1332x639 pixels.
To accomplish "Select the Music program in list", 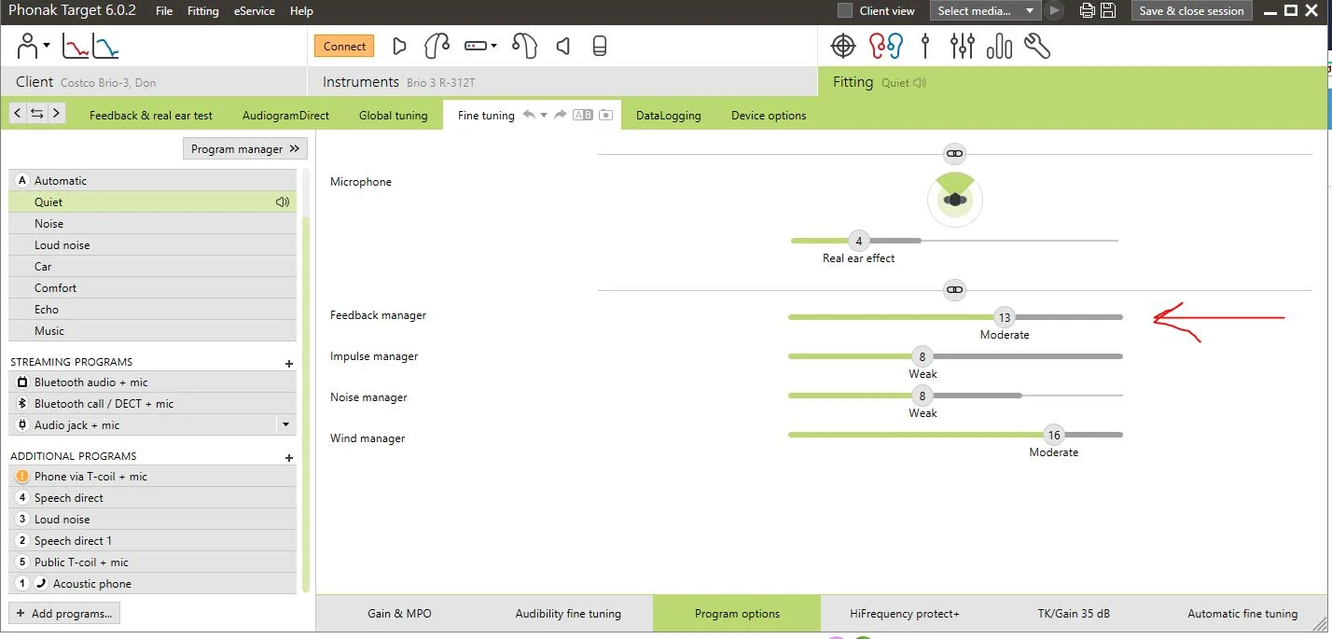I will coord(152,331).
